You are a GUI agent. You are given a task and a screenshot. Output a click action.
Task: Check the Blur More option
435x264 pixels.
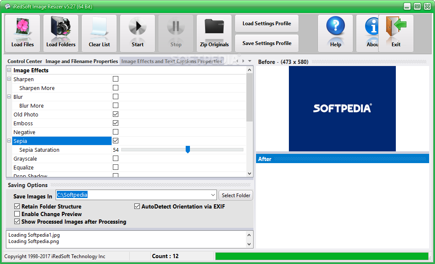tap(116, 106)
